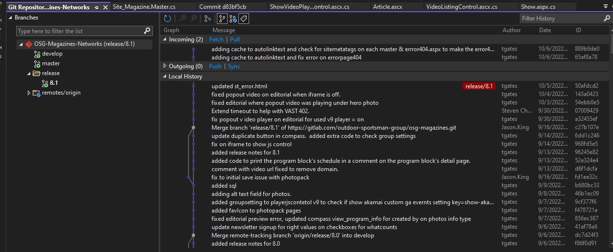The image size is (613, 252).
Task: Click the Steven Ch... author cell
Action: 516,111
